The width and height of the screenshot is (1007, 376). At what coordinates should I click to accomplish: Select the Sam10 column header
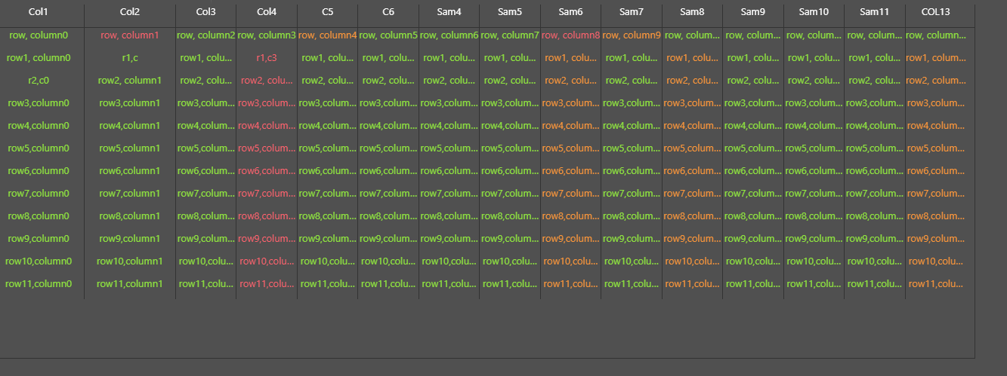tap(814, 12)
